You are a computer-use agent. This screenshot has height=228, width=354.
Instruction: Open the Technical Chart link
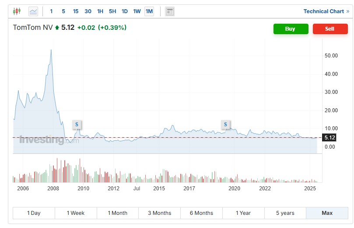point(326,11)
